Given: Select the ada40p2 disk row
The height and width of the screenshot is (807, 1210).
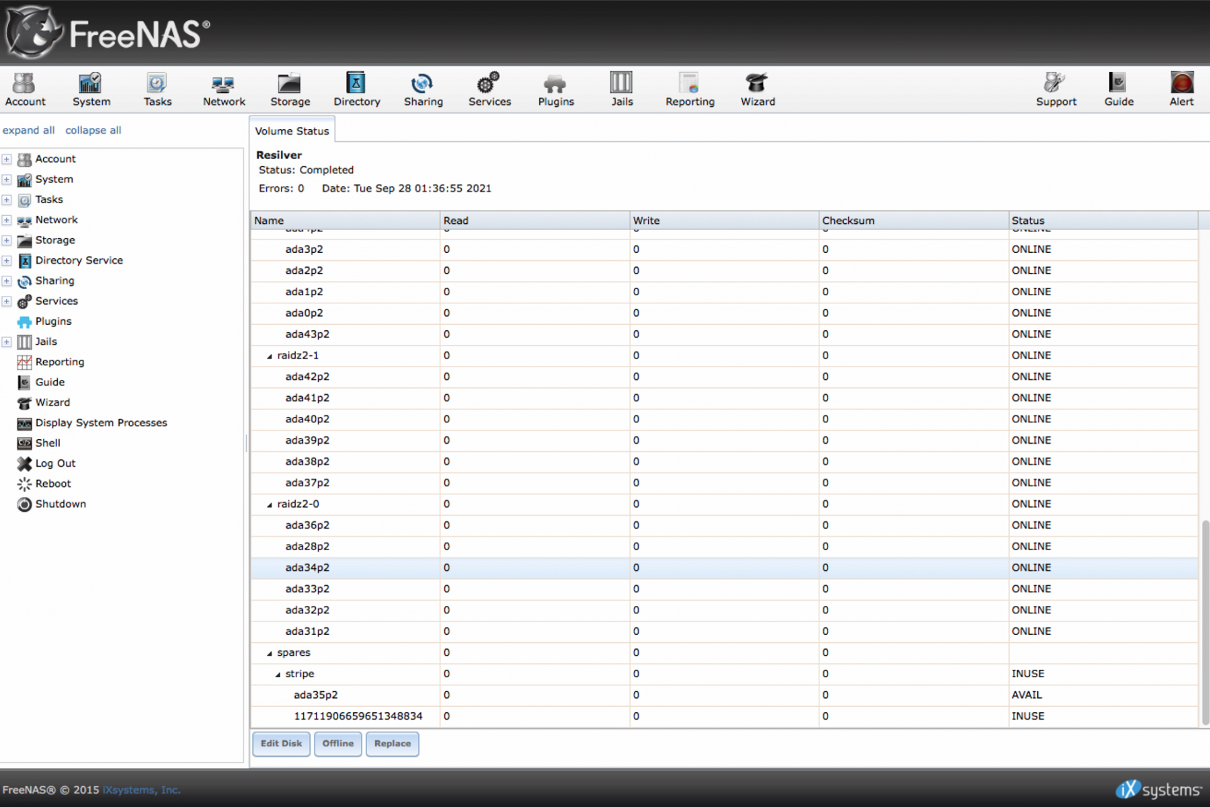Looking at the screenshot, I should 724,419.
